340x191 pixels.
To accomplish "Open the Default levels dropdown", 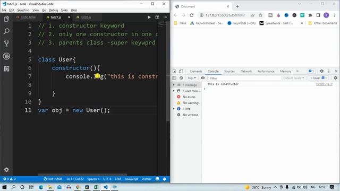I will click(294, 78).
